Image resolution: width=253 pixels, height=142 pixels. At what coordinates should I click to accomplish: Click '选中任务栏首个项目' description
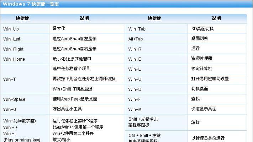(x=71, y=69)
